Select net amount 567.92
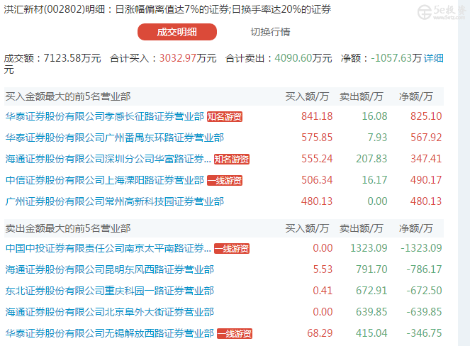 [x=426, y=138]
